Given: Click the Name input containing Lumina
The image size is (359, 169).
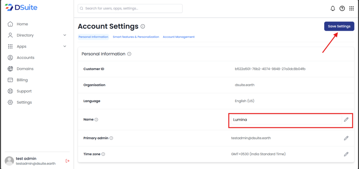Looking at the screenshot, I should click(286, 120).
